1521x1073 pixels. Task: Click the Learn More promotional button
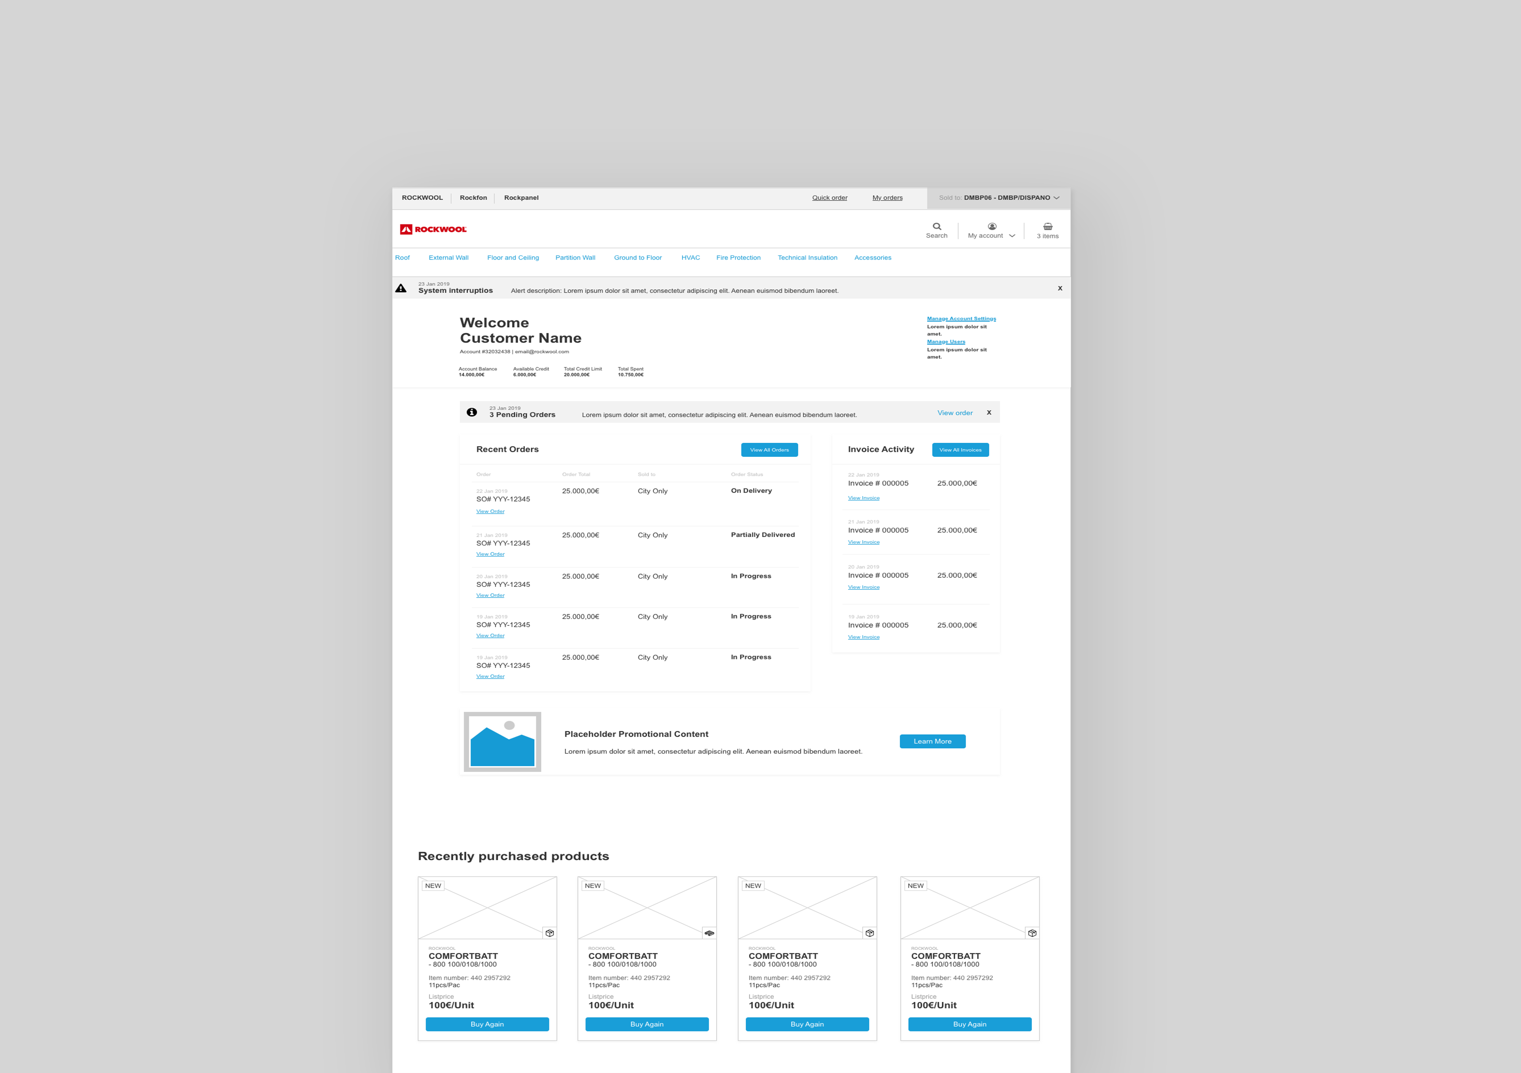[932, 741]
